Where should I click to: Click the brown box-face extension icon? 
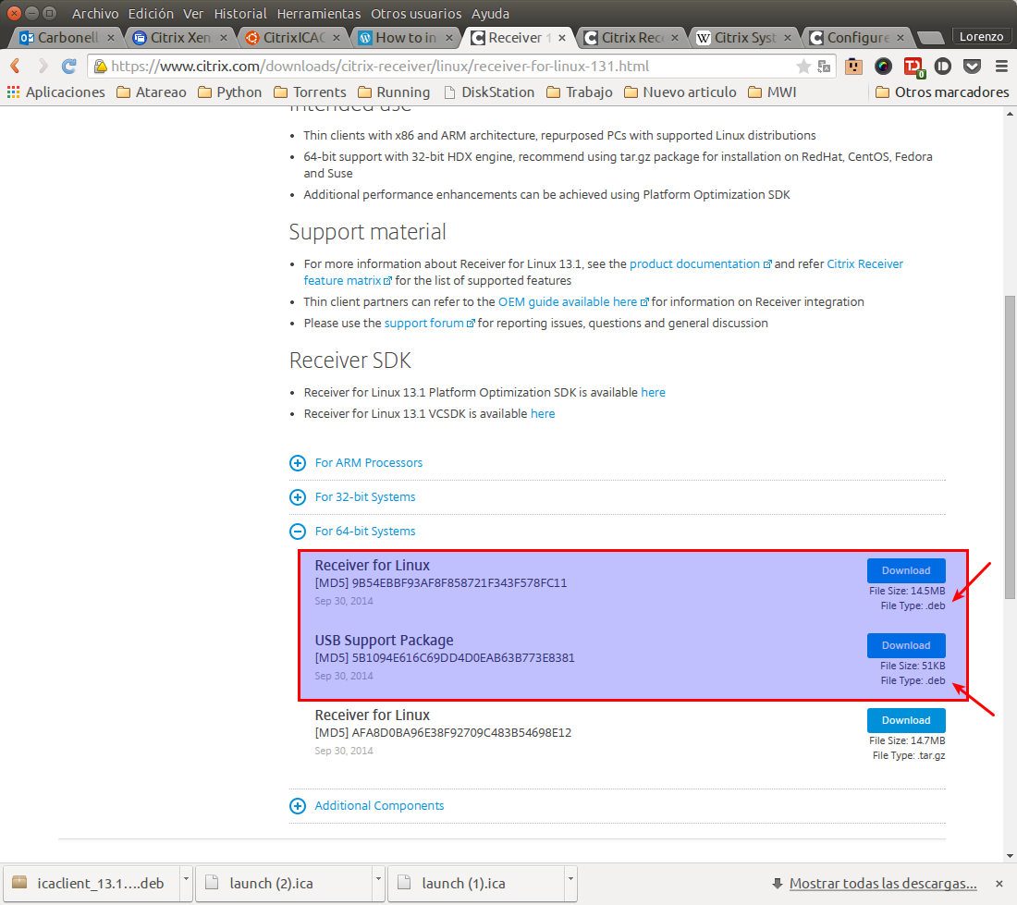point(853,67)
